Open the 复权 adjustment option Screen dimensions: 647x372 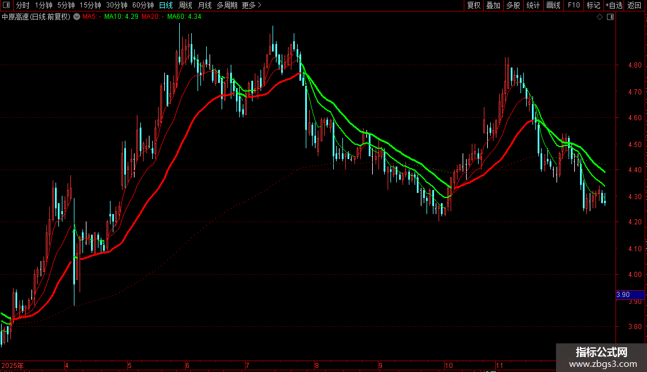point(474,5)
